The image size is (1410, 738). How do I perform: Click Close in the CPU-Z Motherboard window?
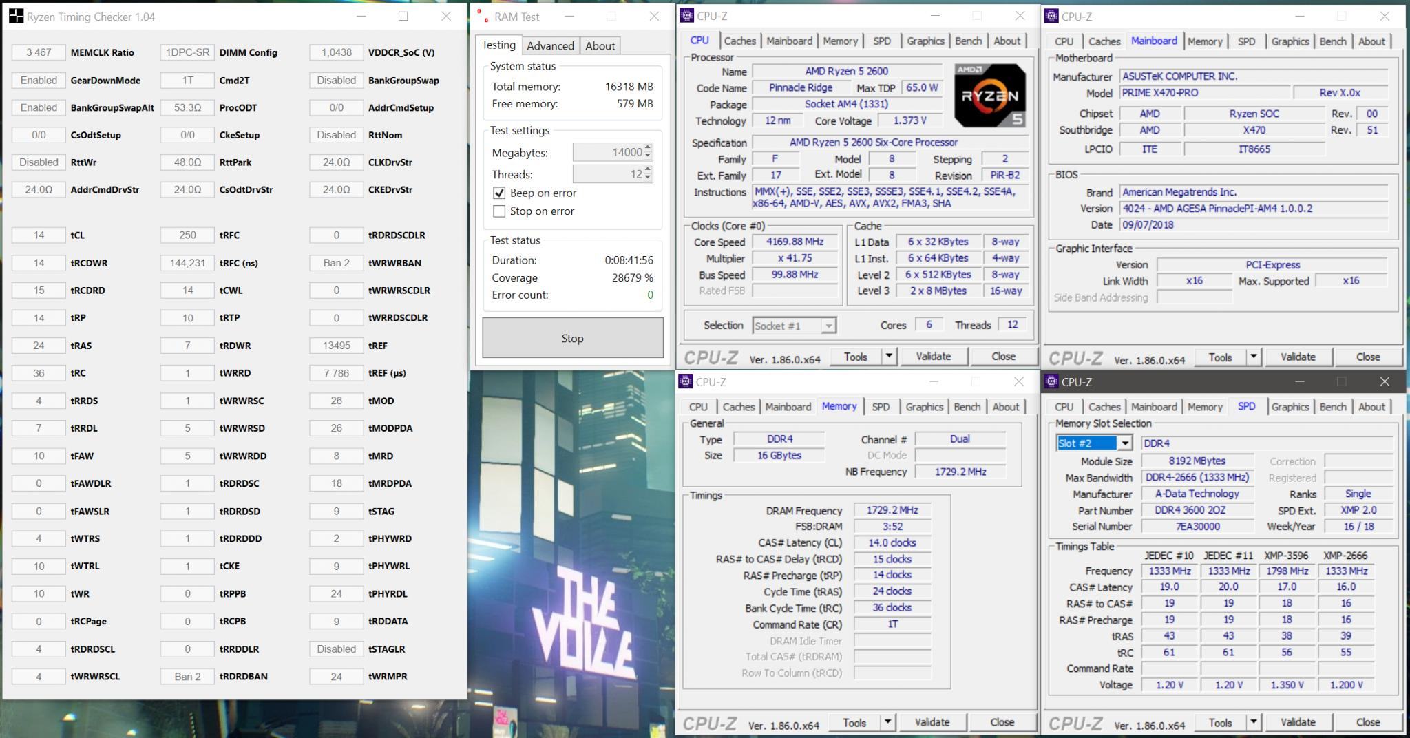tap(1368, 357)
